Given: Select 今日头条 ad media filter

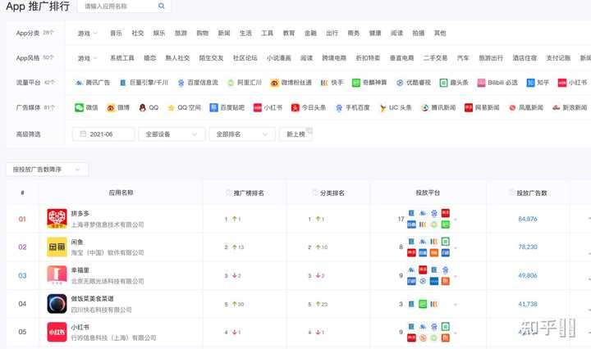Looking at the screenshot, I should click(x=309, y=107).
